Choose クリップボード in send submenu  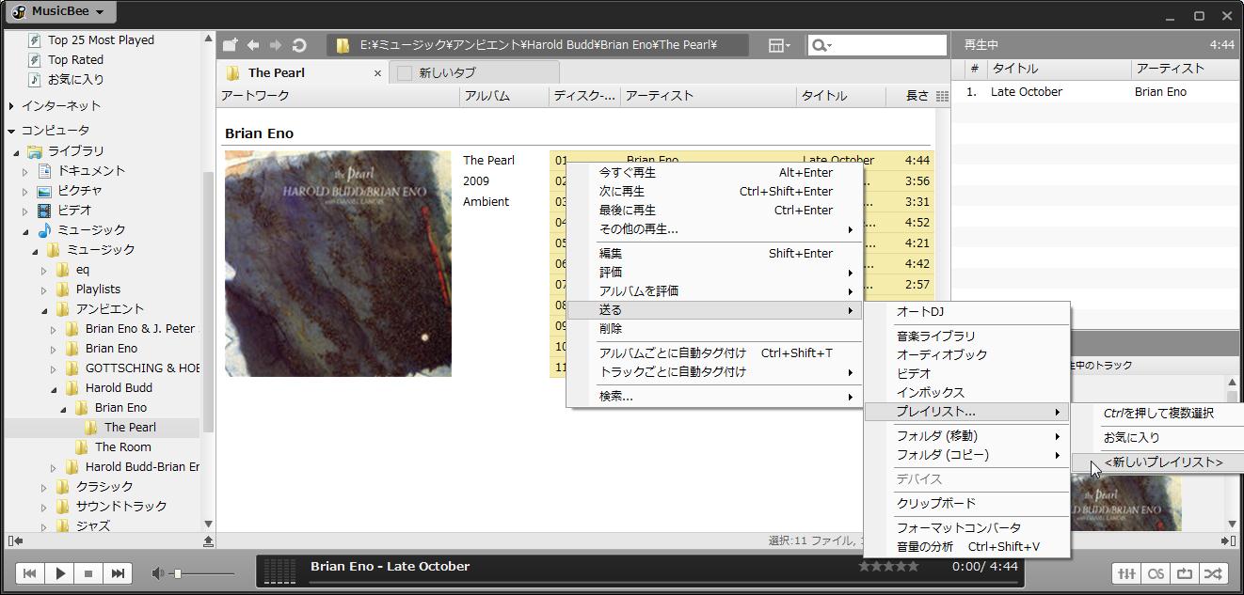coord(966,504)
